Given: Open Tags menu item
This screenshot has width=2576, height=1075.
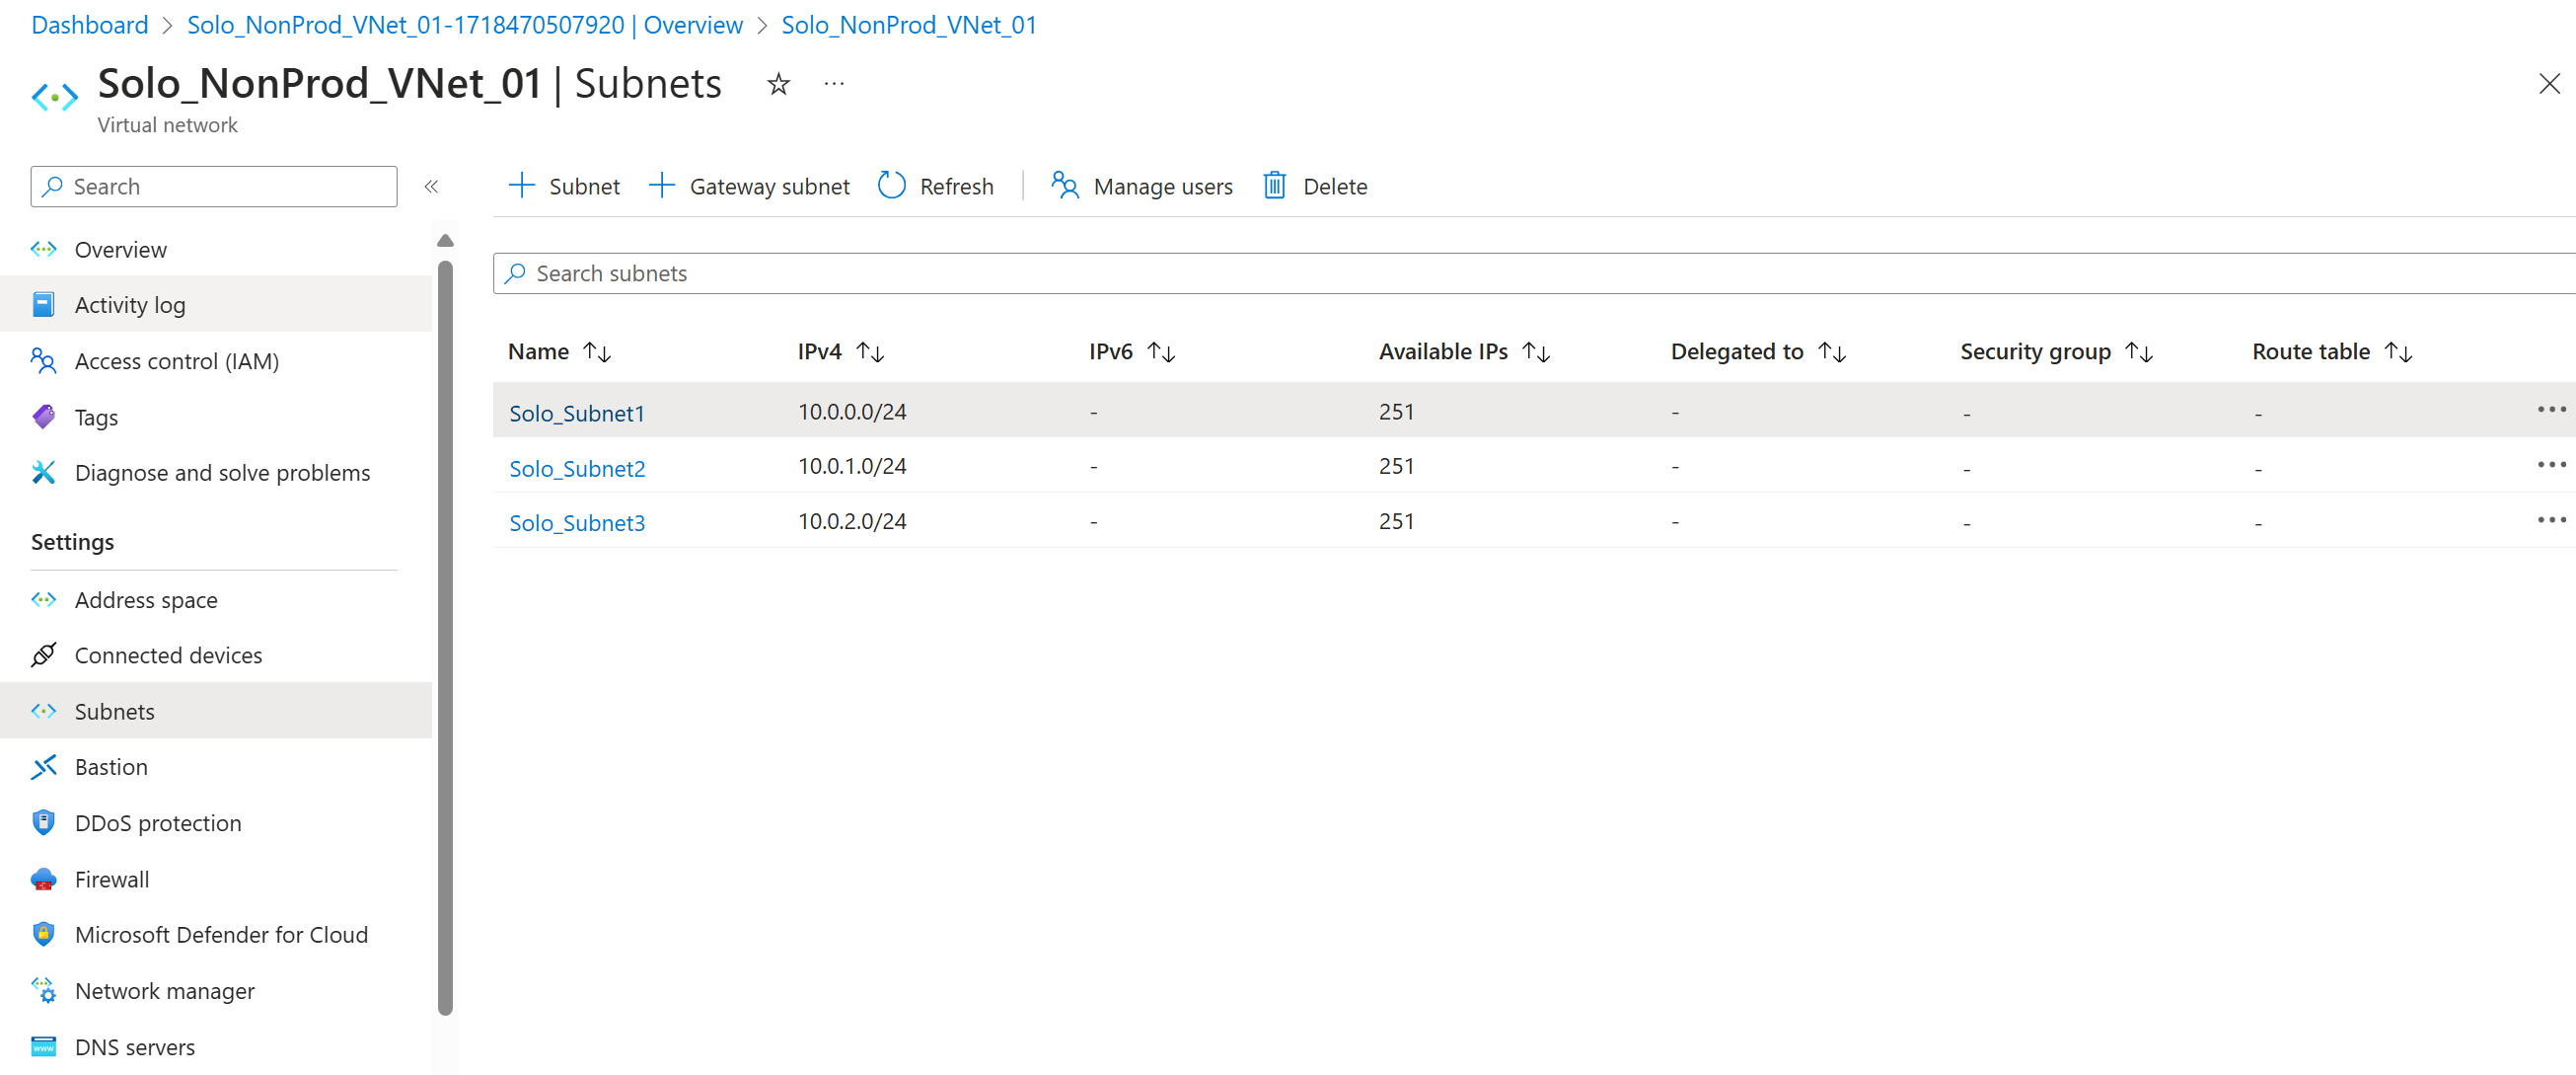Looking at the screenshot, I should click(x=216, y=417).
